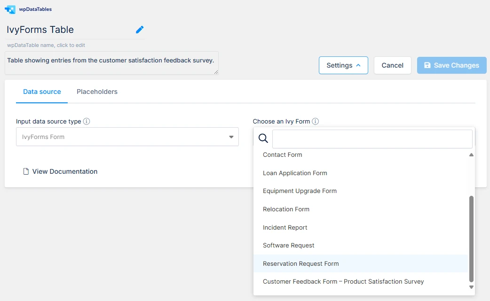490x301 pixels.
Task: Click the document icon next to View Documentation
Action: (26, 171)
